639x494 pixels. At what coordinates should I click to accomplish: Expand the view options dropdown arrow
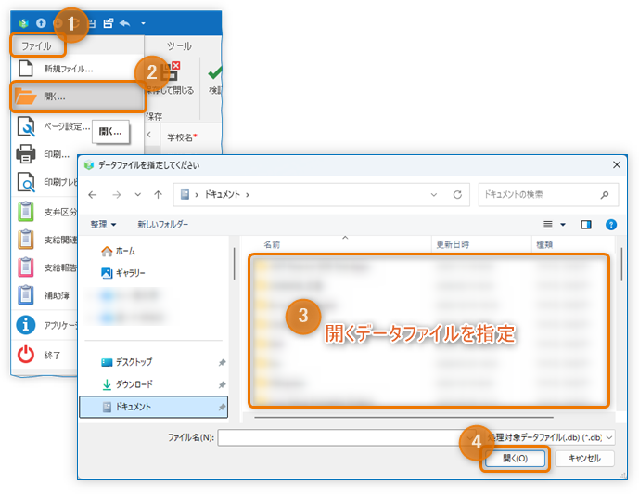coord(563,225)
